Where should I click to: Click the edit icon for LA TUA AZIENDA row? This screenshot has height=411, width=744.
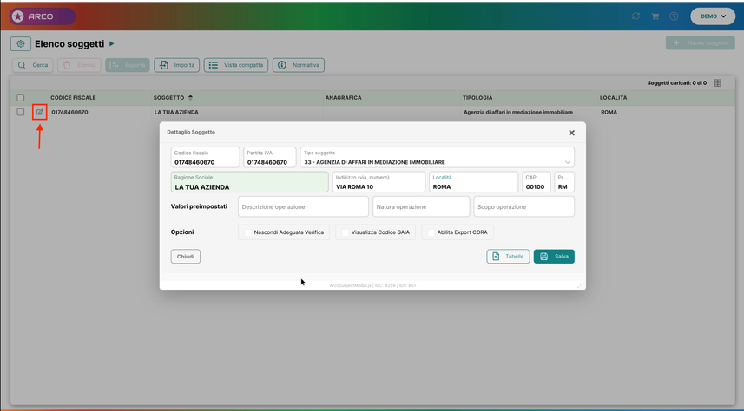(40, 113)
